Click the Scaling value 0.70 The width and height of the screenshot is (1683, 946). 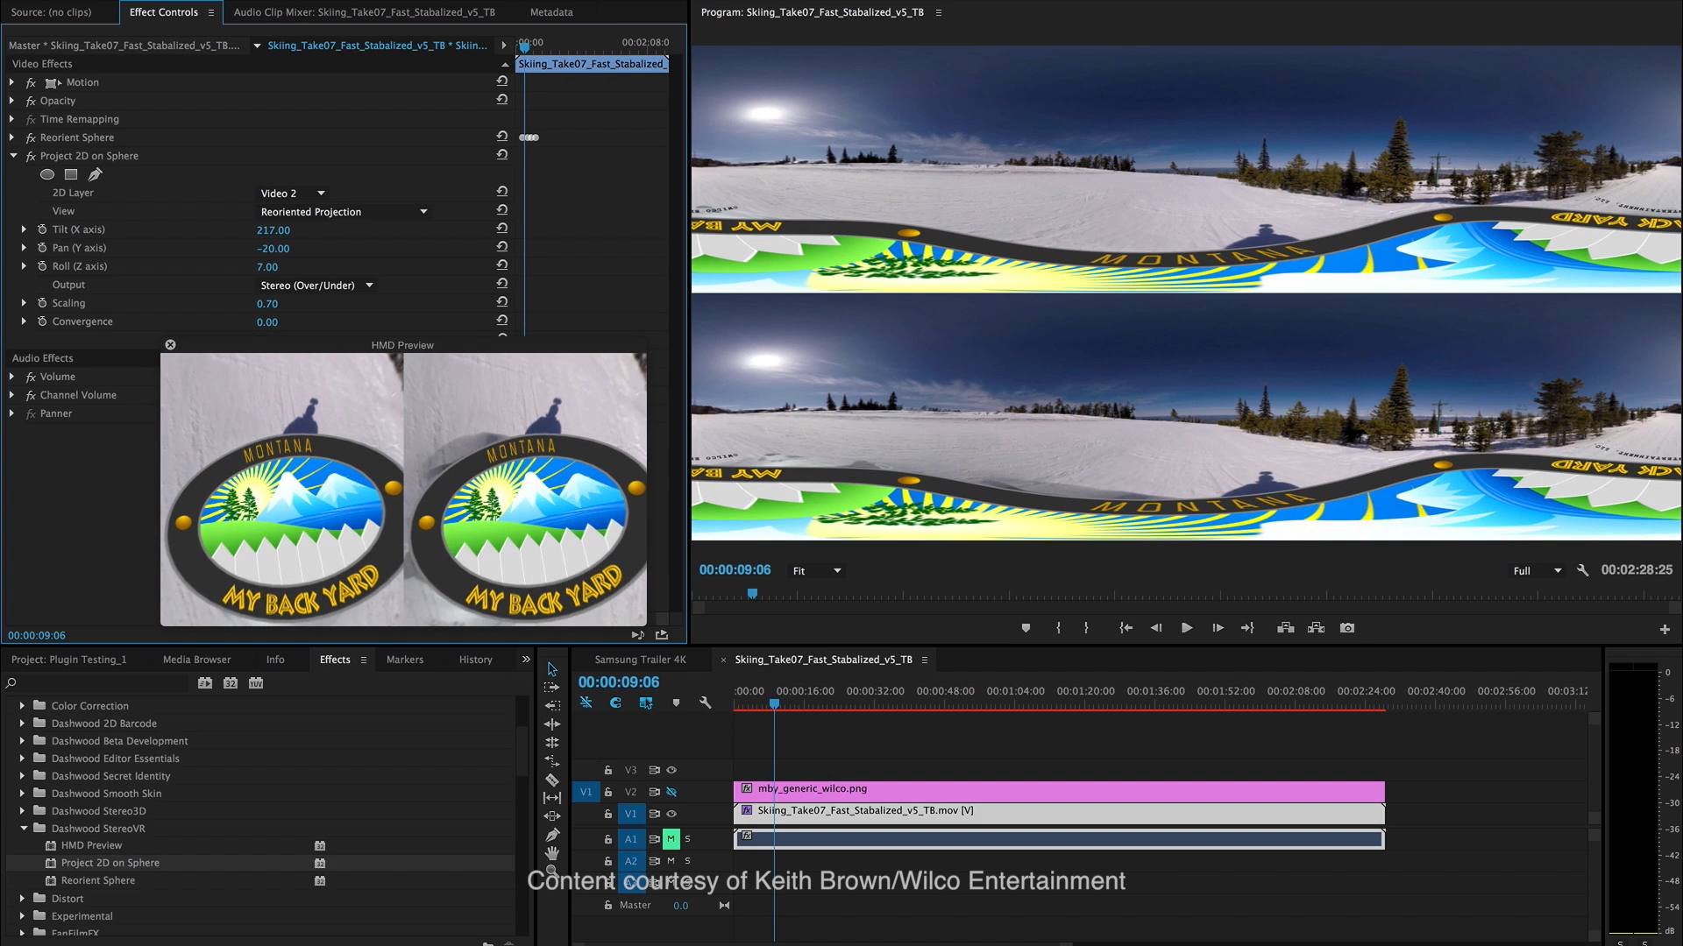pyautogui.click(x=266, y=304)
